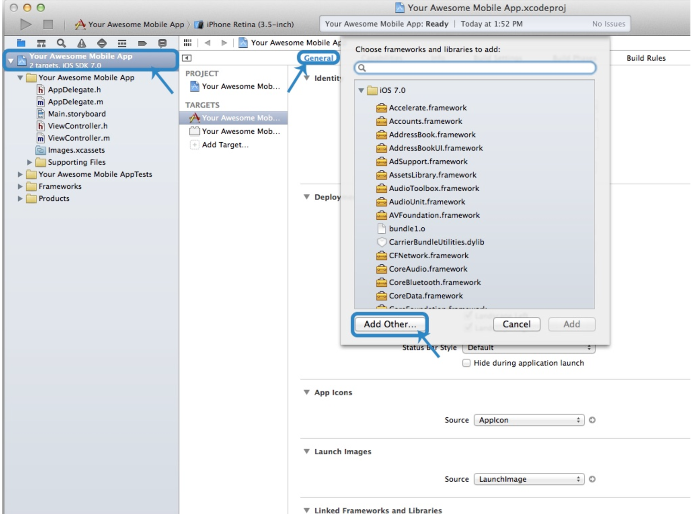Screen dimensions: 693x520
Task: Select AdSupport.framework
Action: tap(428, 162)
